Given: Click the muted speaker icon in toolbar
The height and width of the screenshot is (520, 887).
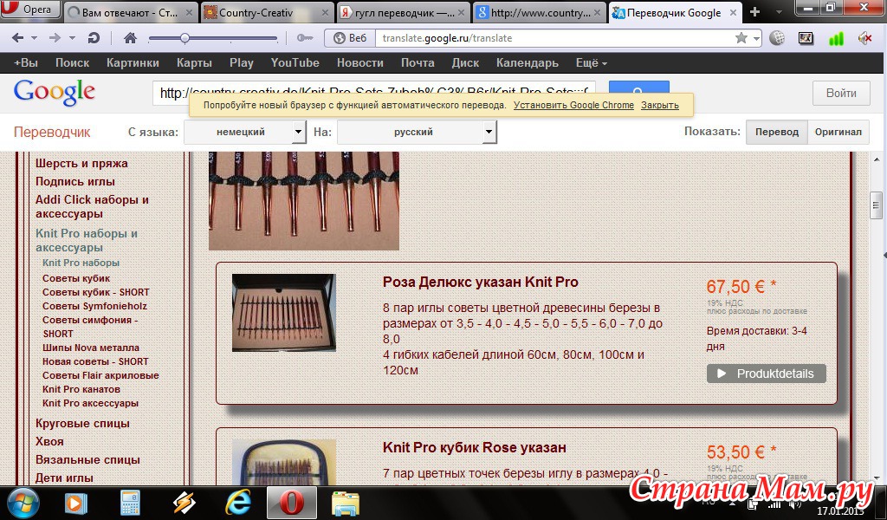Looking at the screenshot, I should (x=865, y=38).
